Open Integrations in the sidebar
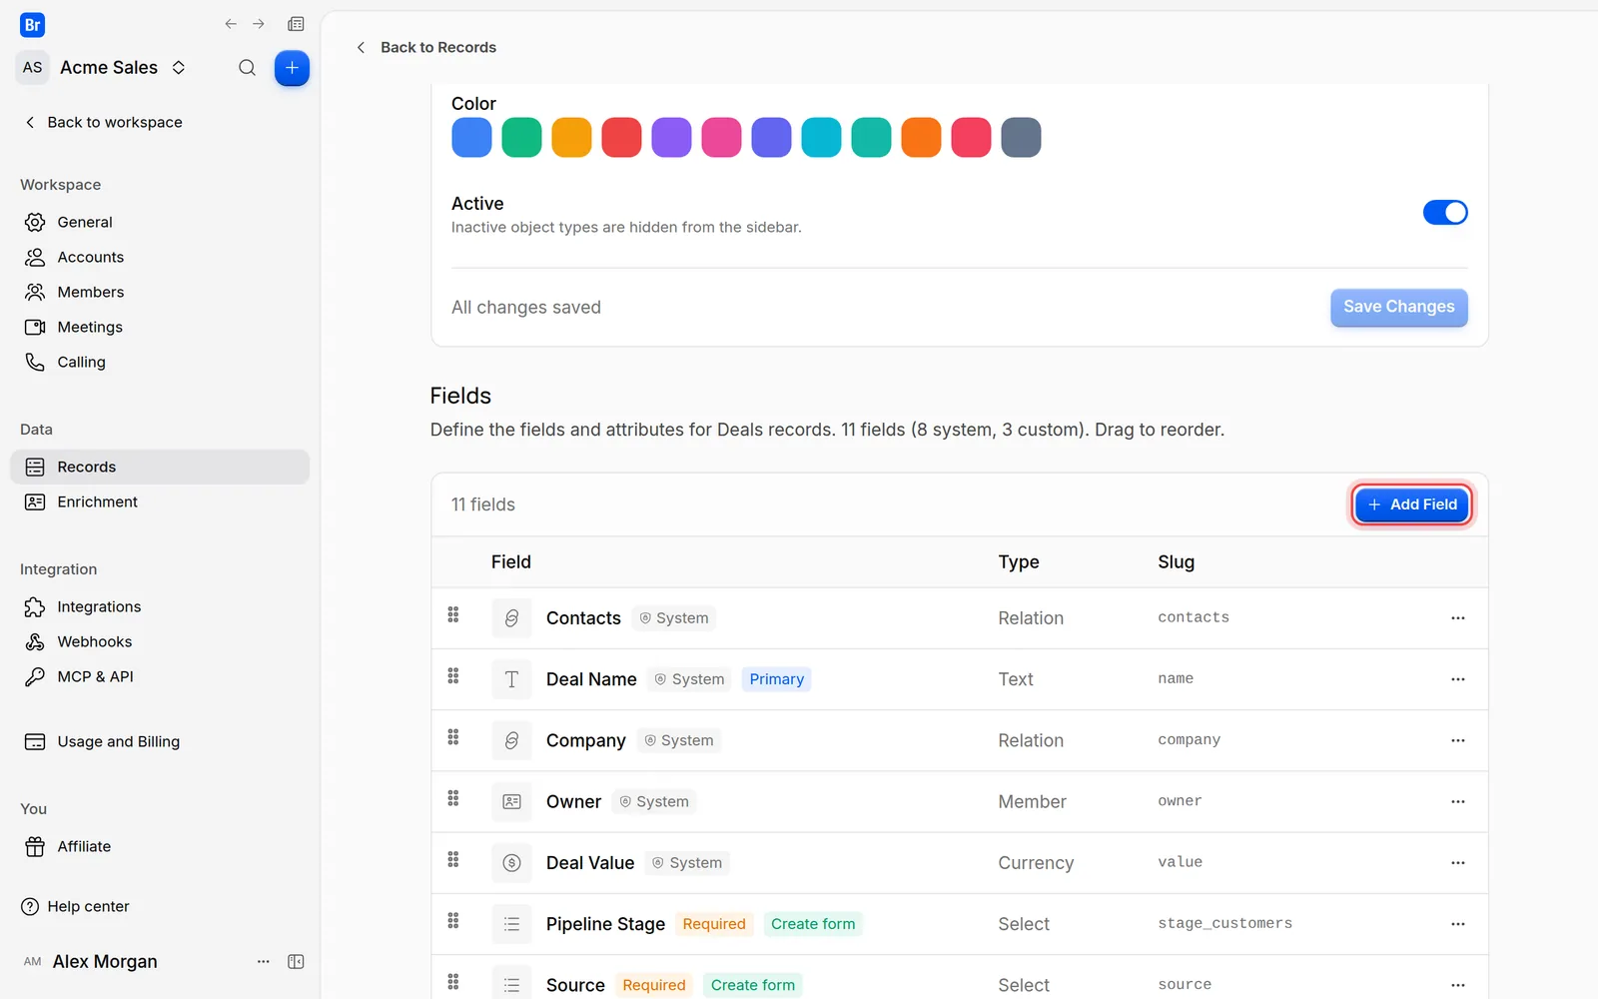Screen dimensions: 1598x999 click(x=160, y=606)
